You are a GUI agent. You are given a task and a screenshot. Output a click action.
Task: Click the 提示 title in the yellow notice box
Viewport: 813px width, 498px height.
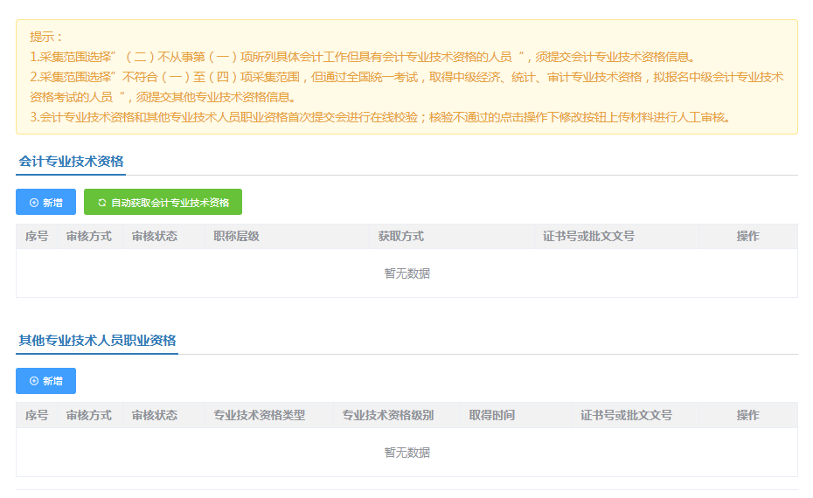pos(46,37)
